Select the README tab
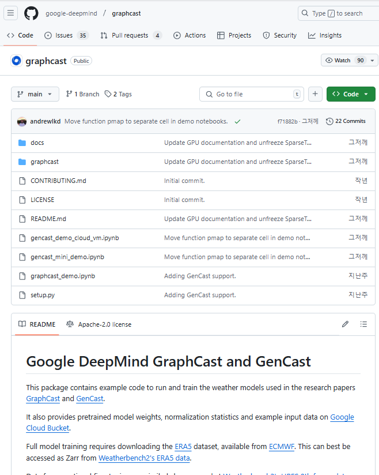 [x=37, y=324]
